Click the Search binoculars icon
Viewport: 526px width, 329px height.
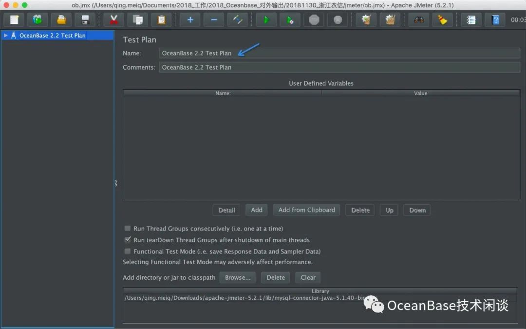point(419,20)
